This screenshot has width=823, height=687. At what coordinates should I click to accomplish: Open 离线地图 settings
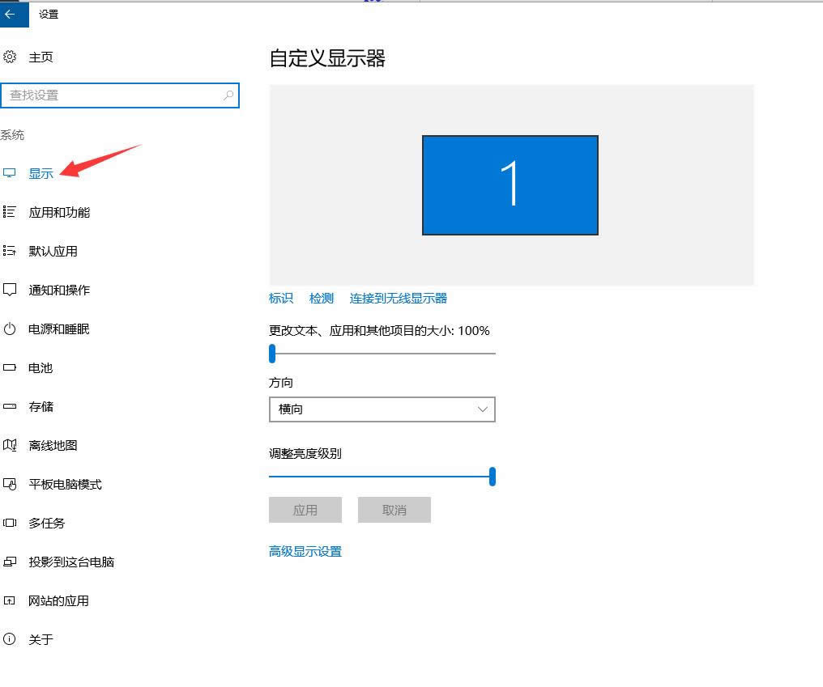(x=50, y=445)
